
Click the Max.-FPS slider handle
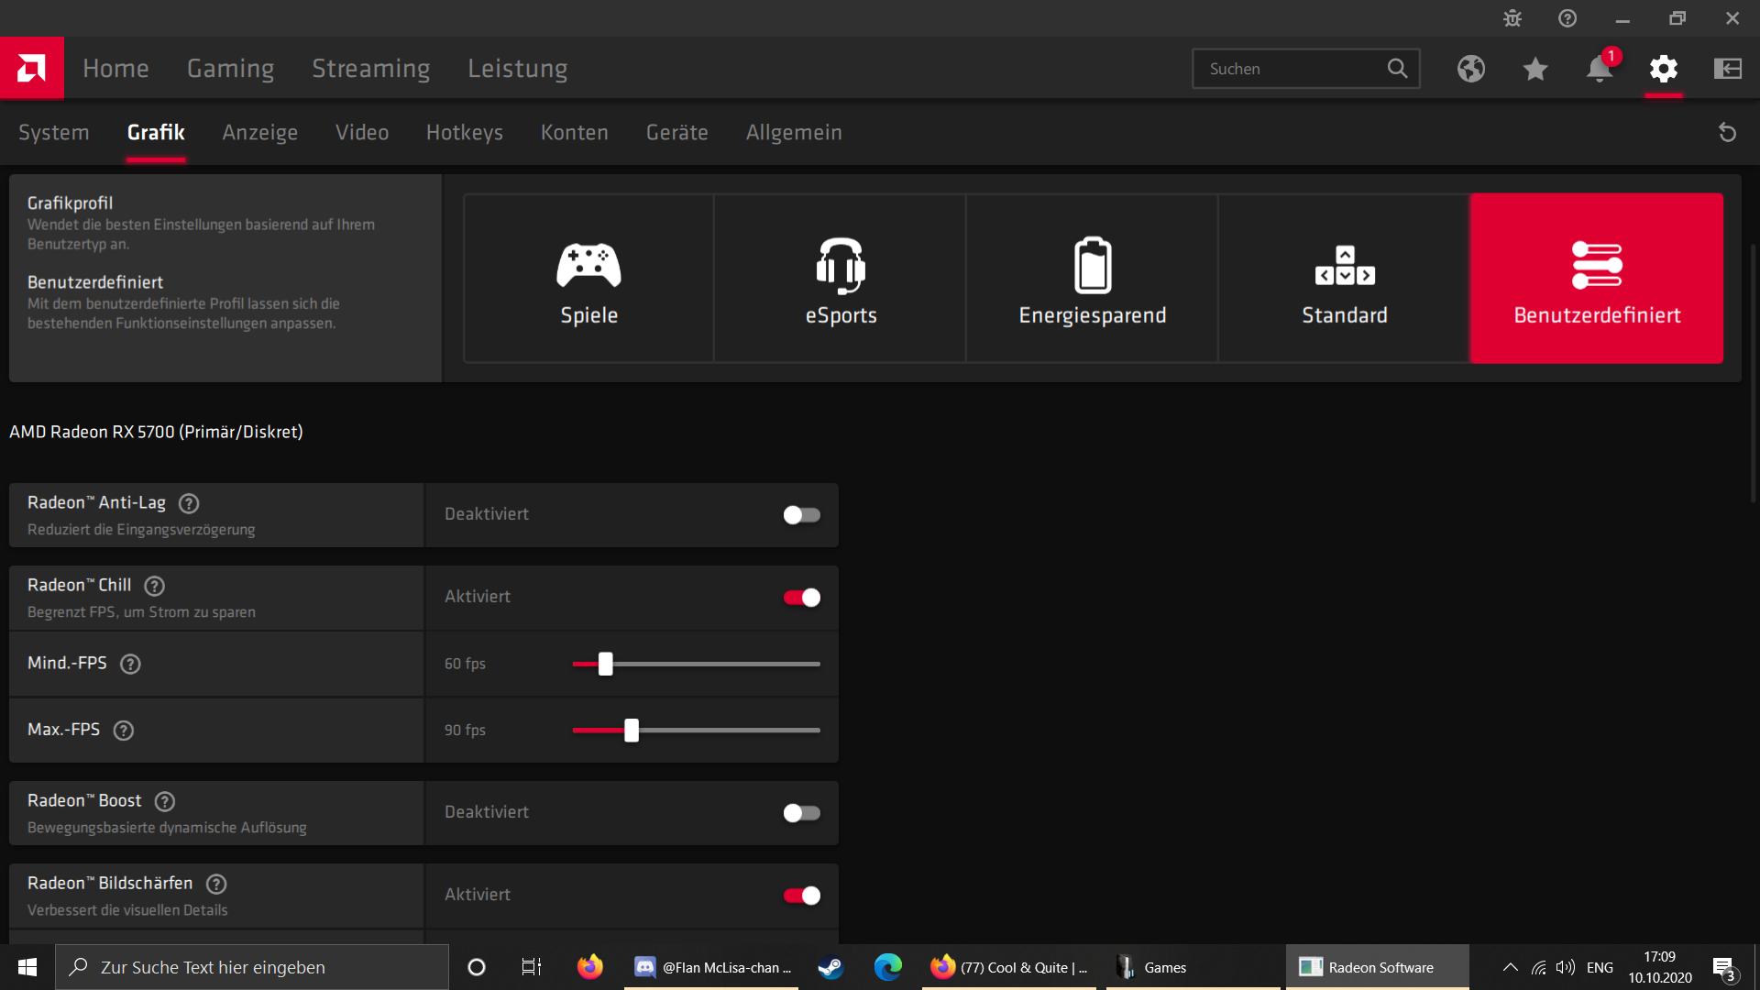(632, 731)
